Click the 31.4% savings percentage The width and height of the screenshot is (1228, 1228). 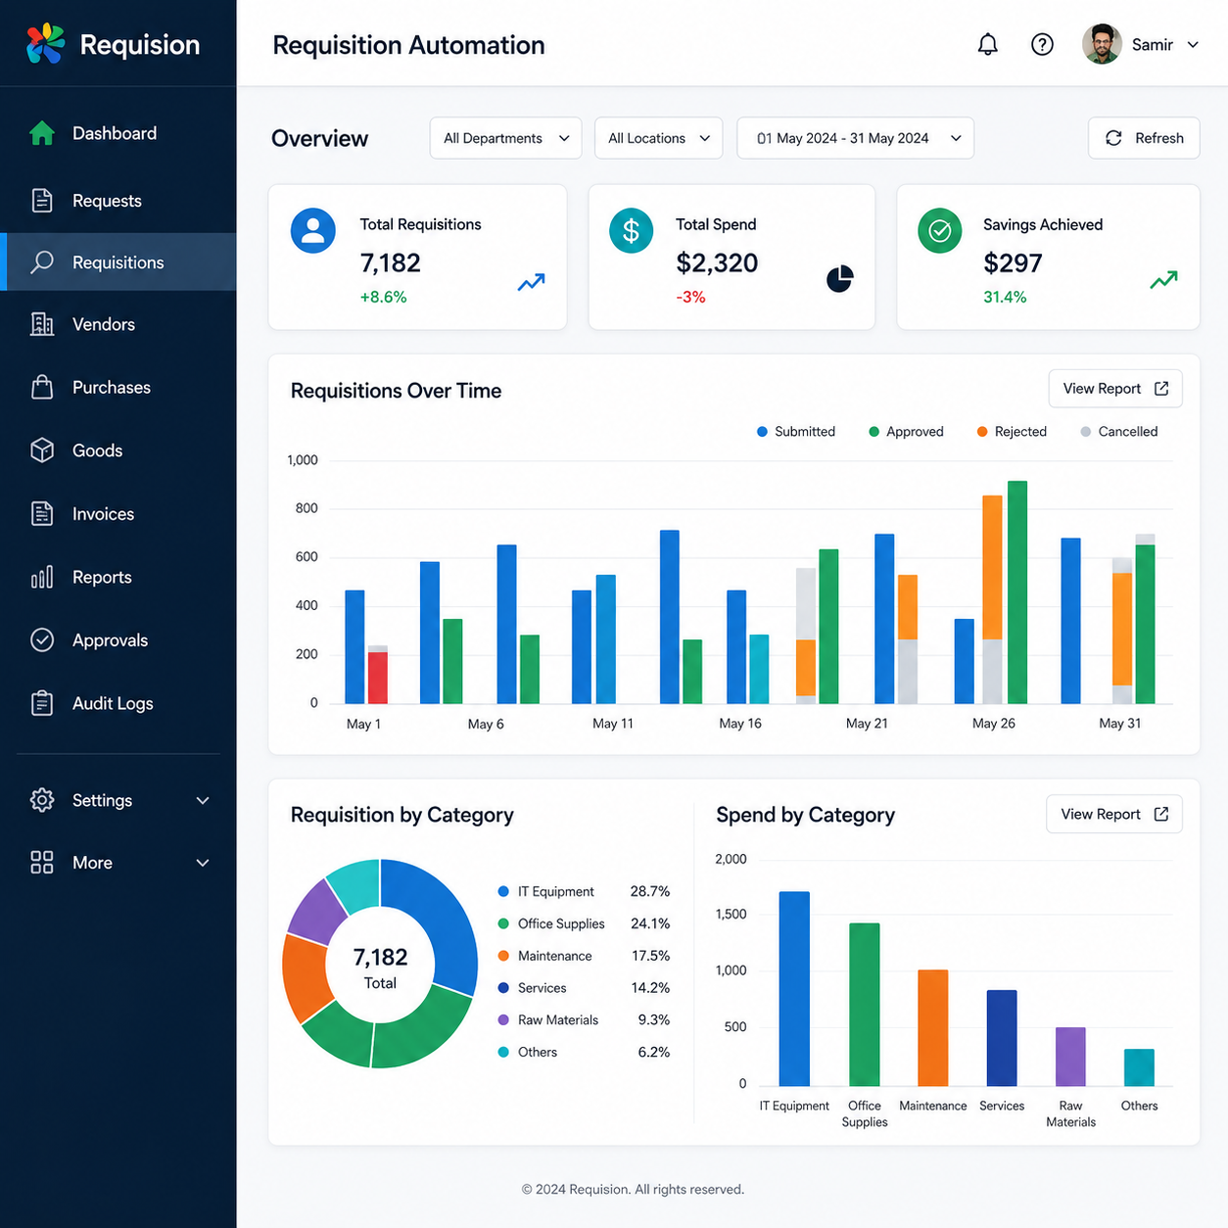pos(1005,297)
